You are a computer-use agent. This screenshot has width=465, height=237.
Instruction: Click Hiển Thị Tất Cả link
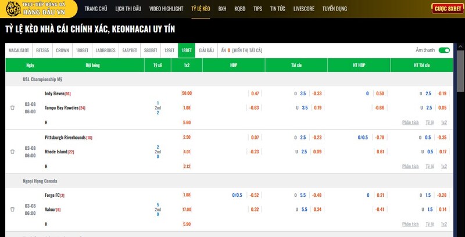[x=247, y=51]
